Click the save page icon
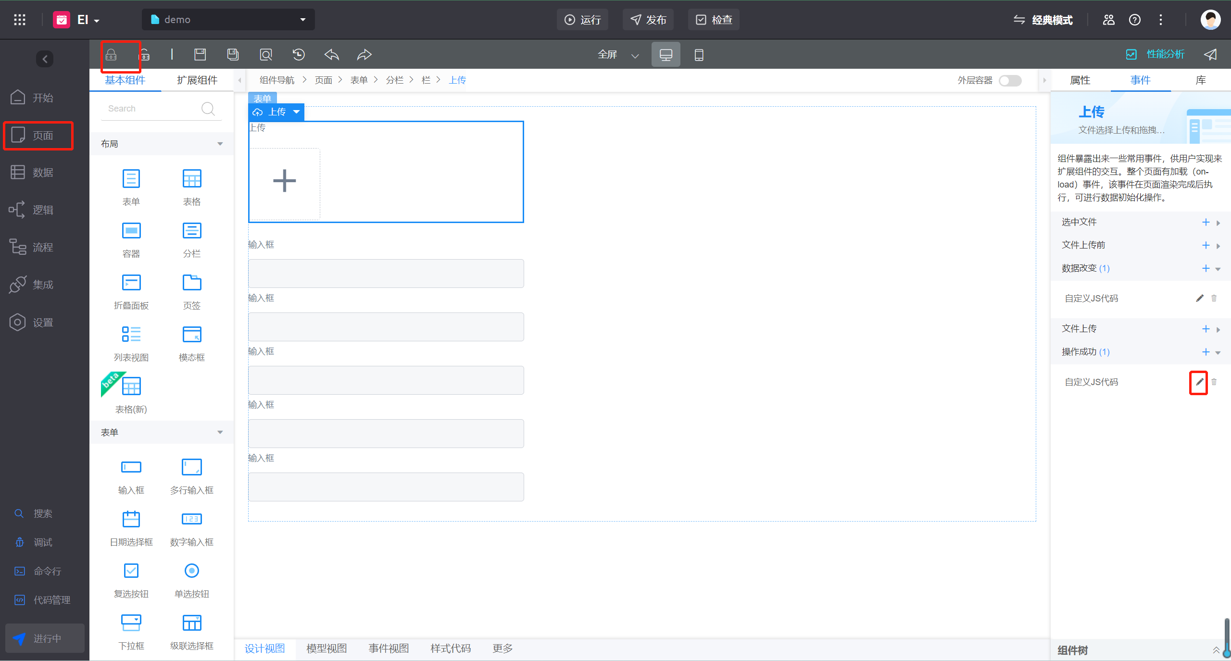This screenshot has height=661, width=1231. [x=200, y=55]
